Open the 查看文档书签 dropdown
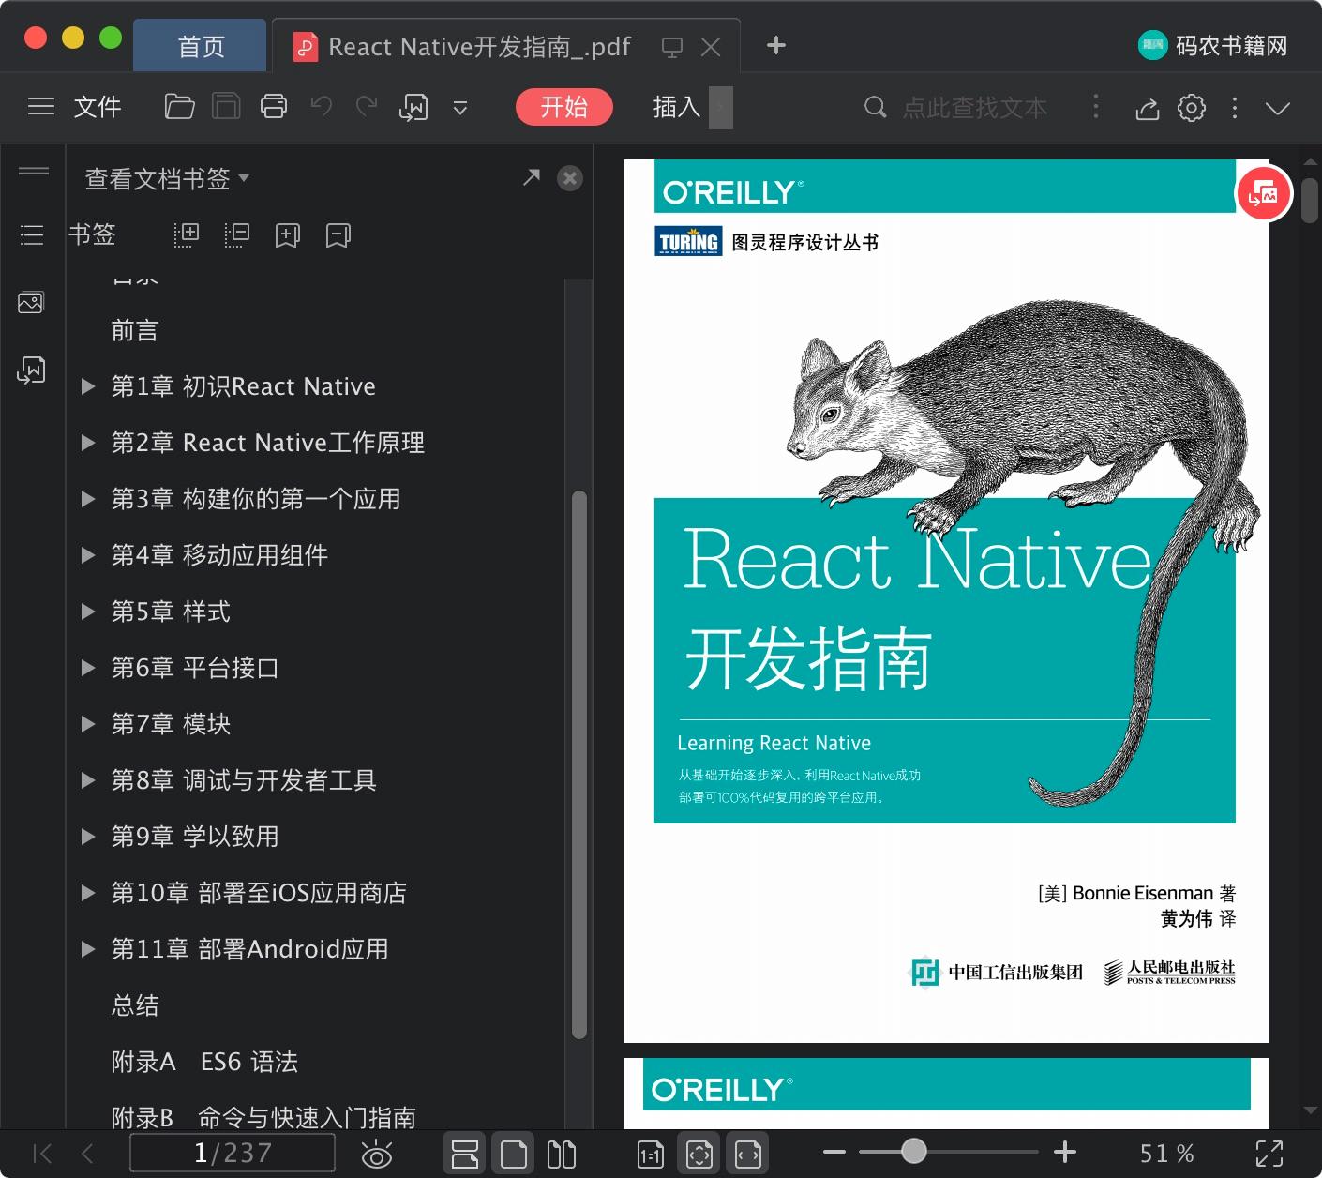The width and height of the screenshot is (1322, 1178). pos(167,178)
